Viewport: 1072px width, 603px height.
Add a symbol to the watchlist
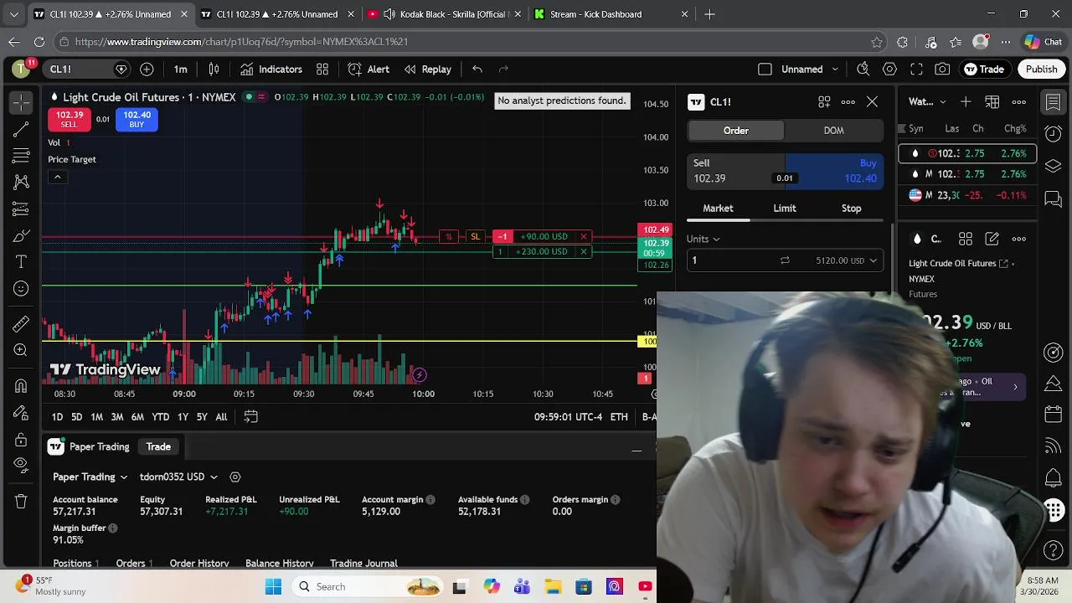point(966,102)
